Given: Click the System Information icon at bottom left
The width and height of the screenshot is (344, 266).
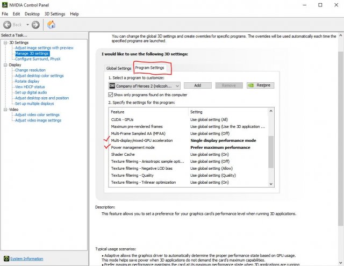Looking at the screenshot, I should click(x=5, y=258).
